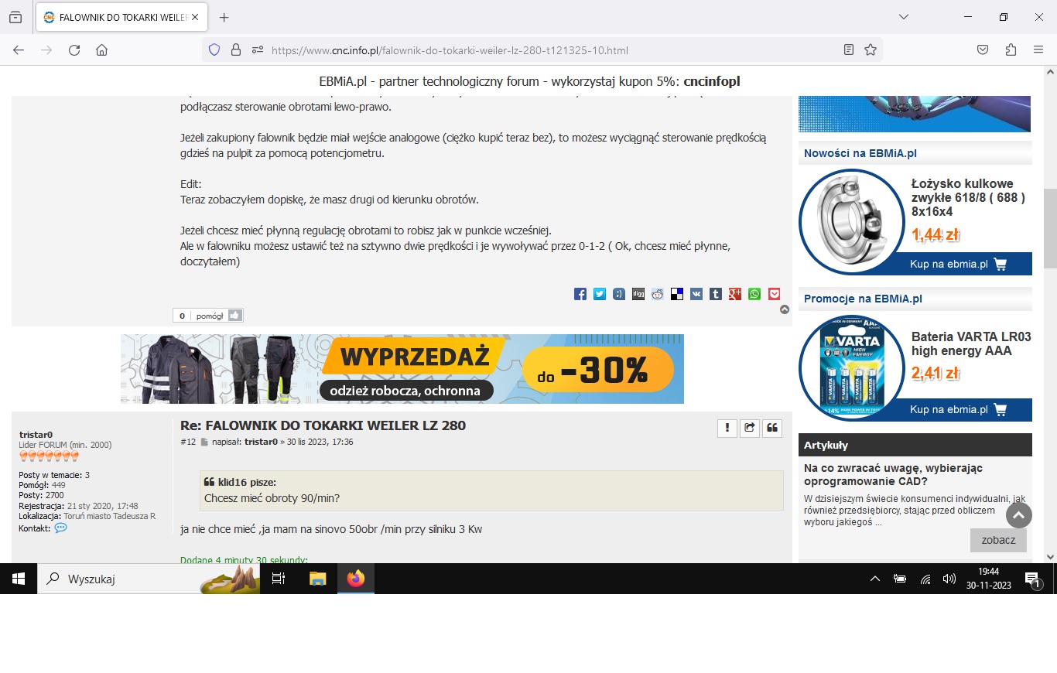Open Nowości na EBMiA.pl heading
This screenshot has height=673, width=1057.
[860, 153]
